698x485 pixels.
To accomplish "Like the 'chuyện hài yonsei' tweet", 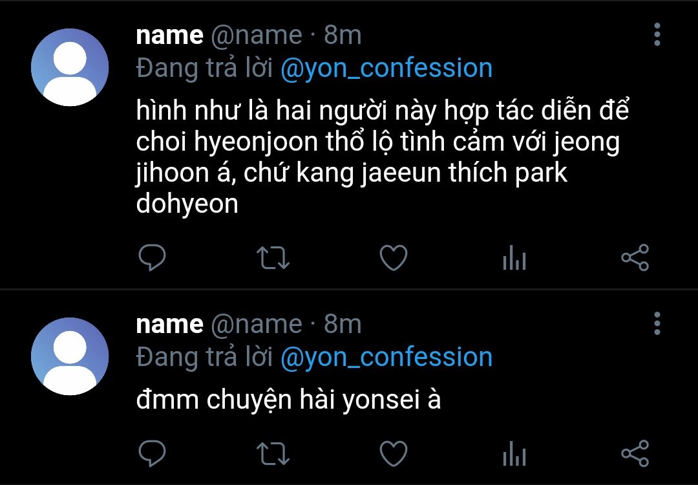I will pyautogui.click(x=394, y=453).
